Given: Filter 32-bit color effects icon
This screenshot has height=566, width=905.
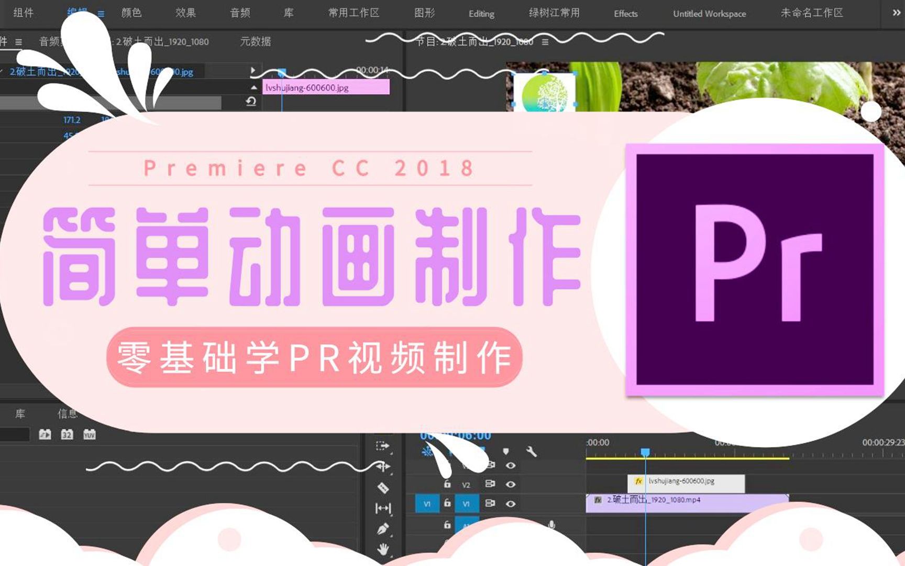Looking at the screenshot, I should [x=67, y=434].
